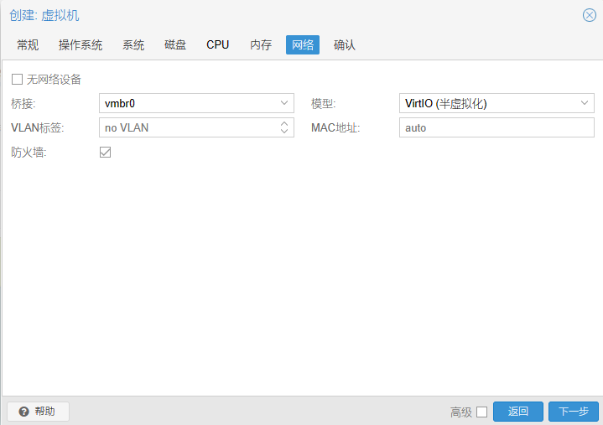The image size is (603, 425).
Task: Switch to the 操作系统 tab
Action: point(81,45)
